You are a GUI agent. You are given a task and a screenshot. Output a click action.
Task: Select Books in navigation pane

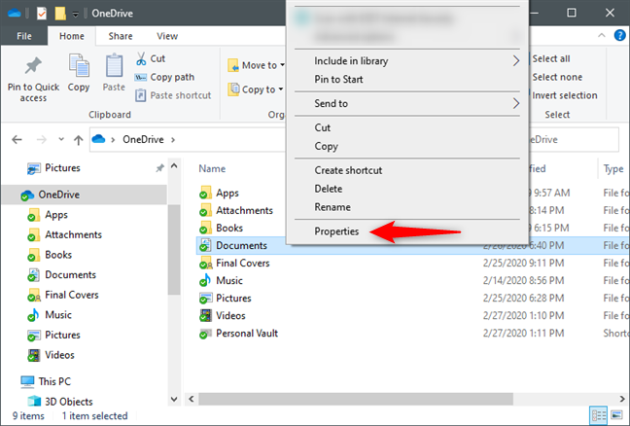coord(58,255)
